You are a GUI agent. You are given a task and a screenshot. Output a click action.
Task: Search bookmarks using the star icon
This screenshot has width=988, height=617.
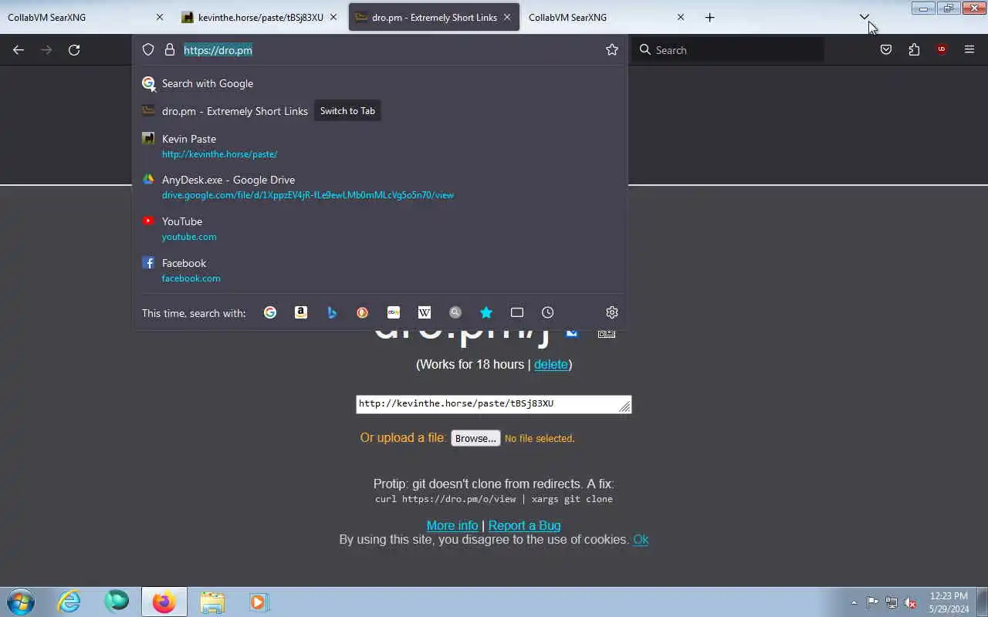[486, 312]
